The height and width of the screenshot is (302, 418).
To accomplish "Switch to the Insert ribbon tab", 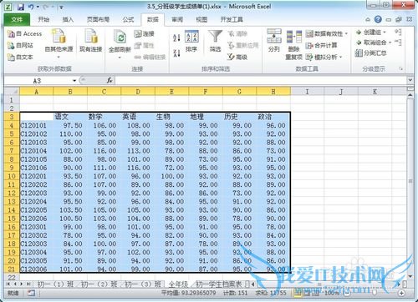I will coord(68,19).
